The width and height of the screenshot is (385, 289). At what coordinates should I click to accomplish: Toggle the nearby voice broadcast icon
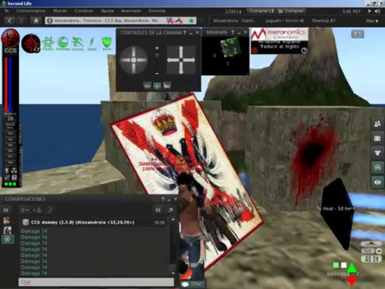point(377,168)
